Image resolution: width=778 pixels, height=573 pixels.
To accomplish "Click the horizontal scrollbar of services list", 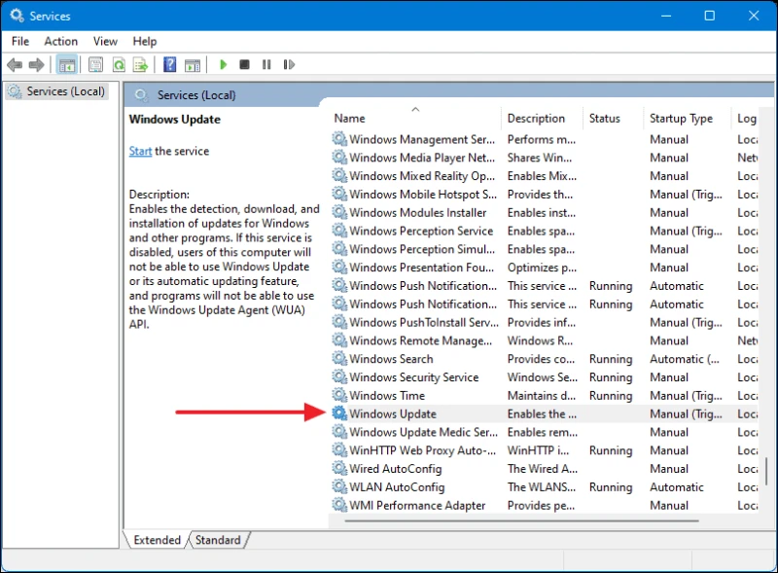I will 521,520.
